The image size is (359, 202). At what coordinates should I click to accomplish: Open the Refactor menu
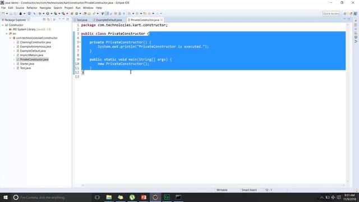coord(32,8)
